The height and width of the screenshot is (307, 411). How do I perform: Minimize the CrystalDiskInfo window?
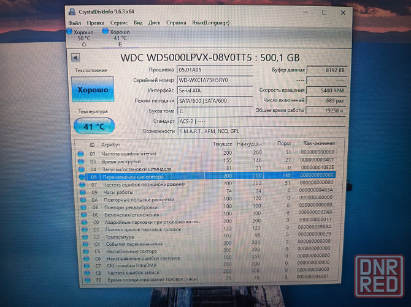(305, 12)
